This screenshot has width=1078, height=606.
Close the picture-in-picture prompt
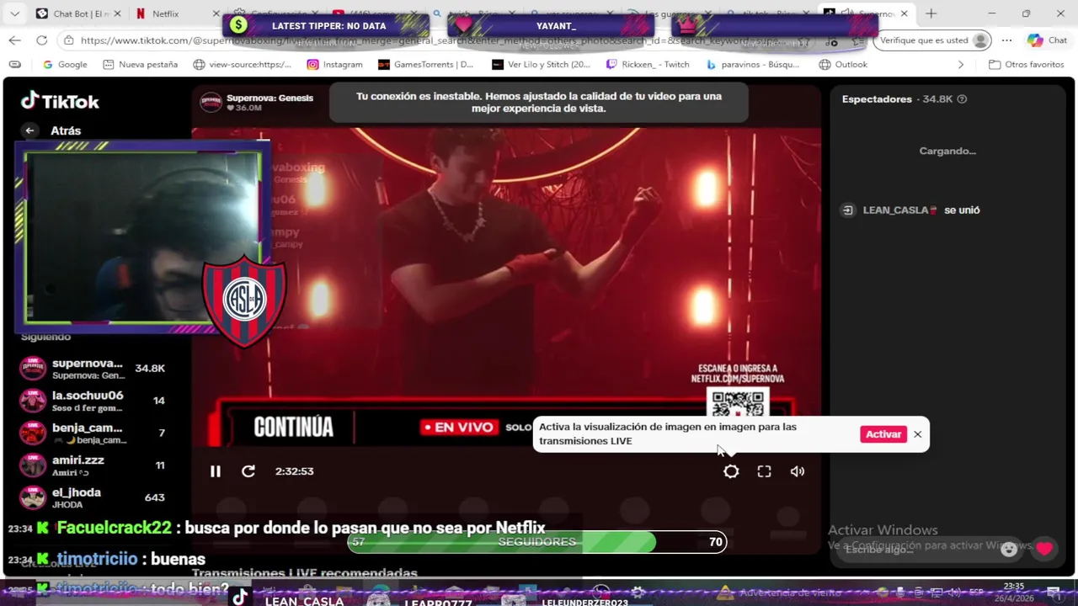click(917, 434)
